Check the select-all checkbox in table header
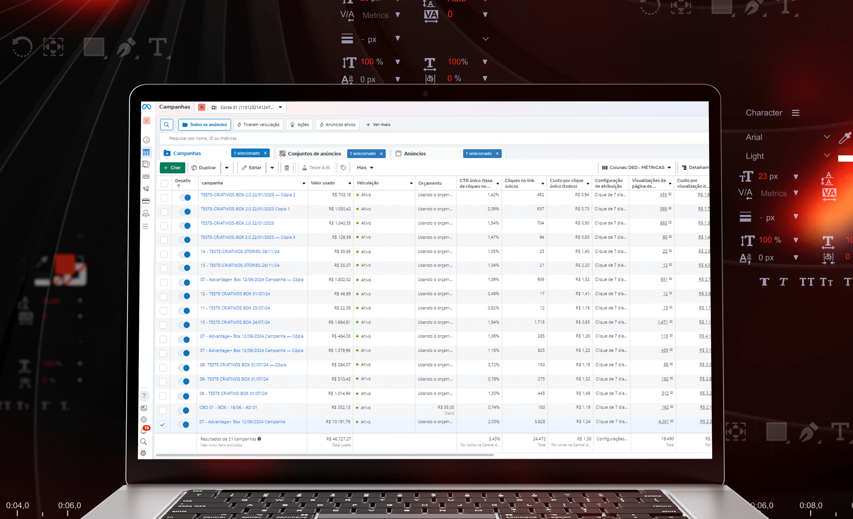The image size is (853, 519). [x=164, y=183]
